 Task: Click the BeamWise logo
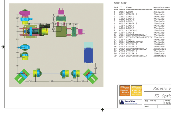131,102
